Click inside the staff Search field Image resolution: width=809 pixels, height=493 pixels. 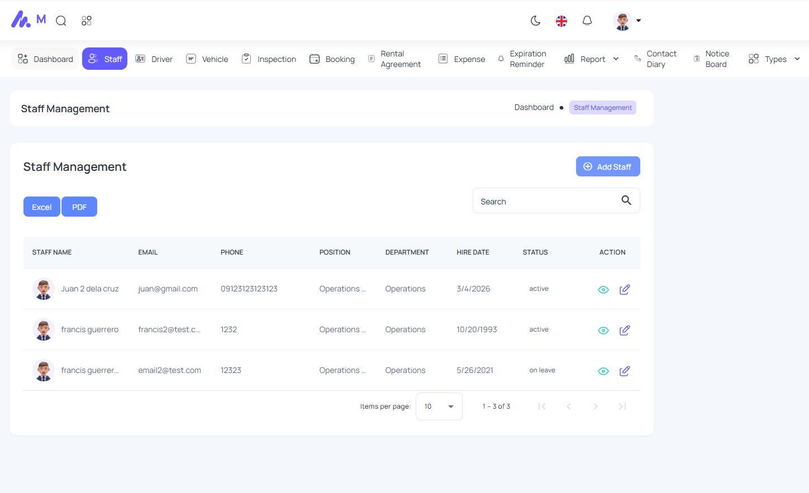point(545,200)
